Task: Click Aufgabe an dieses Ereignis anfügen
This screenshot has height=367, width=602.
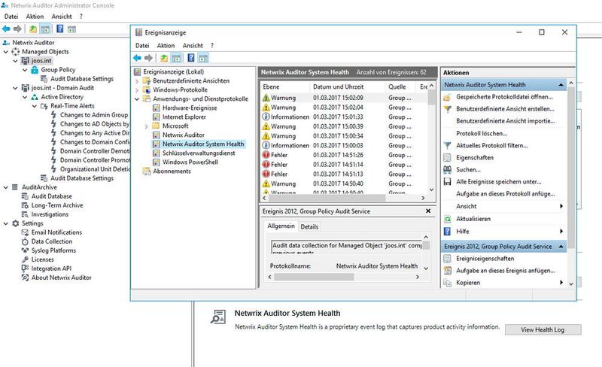Action: [505, 271]
